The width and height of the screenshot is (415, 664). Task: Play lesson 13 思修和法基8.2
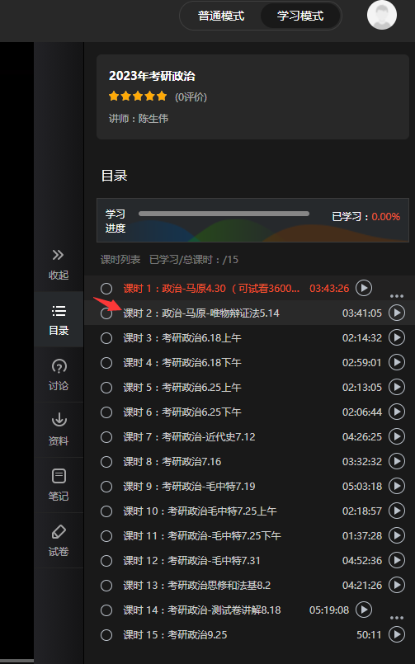(397, 586)
